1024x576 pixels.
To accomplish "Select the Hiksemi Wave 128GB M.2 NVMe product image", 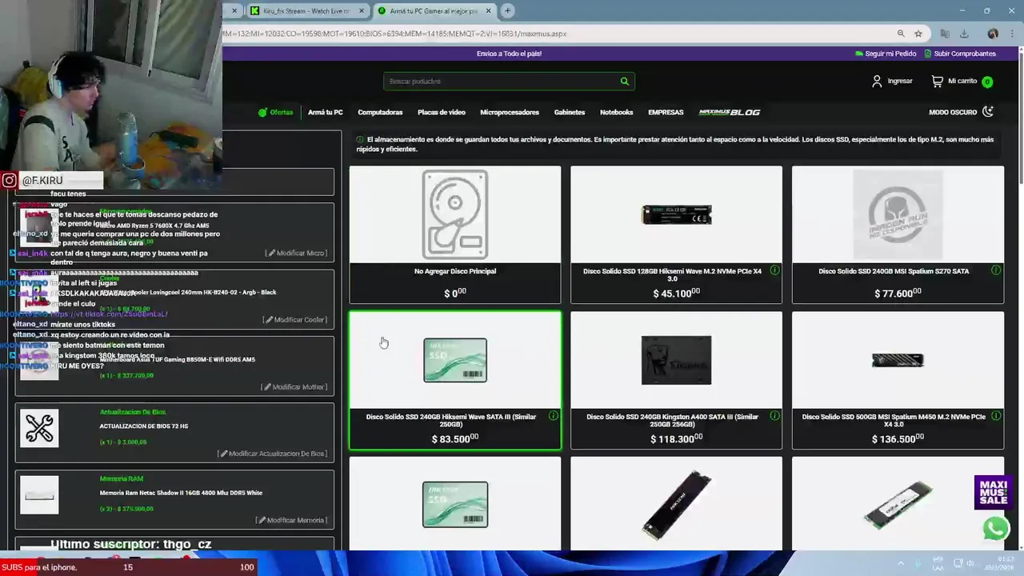I will click(x=676, y=214).
